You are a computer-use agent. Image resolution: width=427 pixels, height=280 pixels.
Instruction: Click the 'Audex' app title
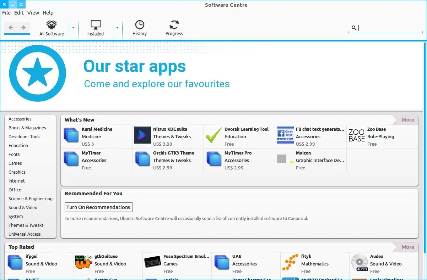click(377, 257)
